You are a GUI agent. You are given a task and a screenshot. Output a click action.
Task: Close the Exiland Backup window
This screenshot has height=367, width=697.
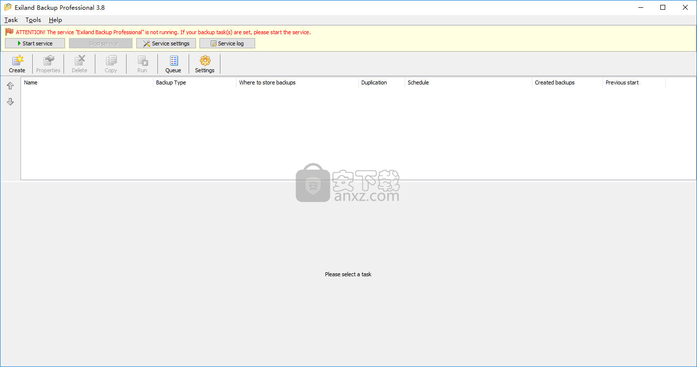click(685, 7)
